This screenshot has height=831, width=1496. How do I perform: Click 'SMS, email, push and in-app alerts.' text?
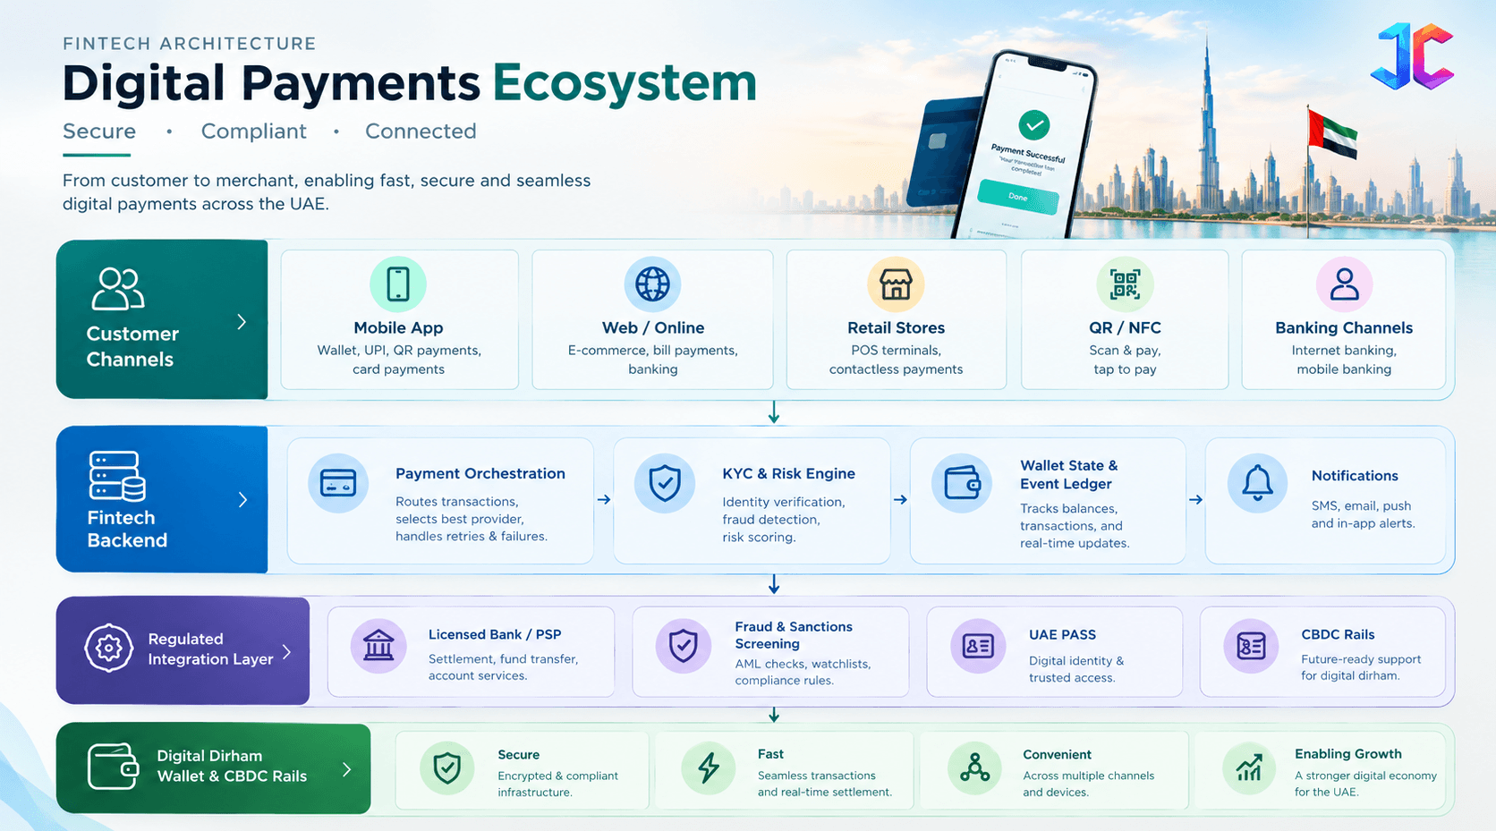click(x=1364, y=514)
